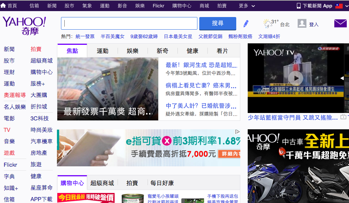Open 遊戲 in left sidebar
Image resolution: width=349 pixels, height=203 pixels.
9,153
